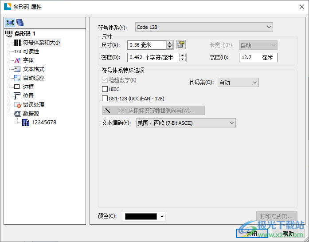Select 条形码 1 tree root
Screen dimensions: 309x242
click(25, 34)
